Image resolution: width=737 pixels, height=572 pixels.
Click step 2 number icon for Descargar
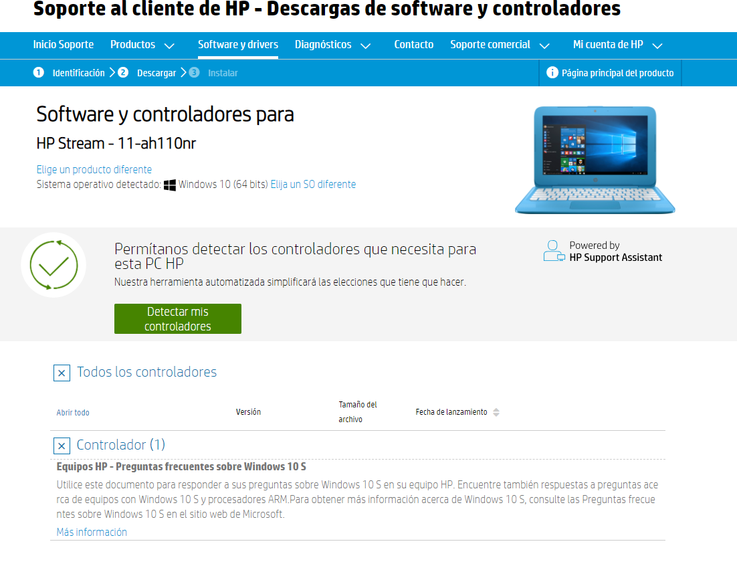coord(123,72)
